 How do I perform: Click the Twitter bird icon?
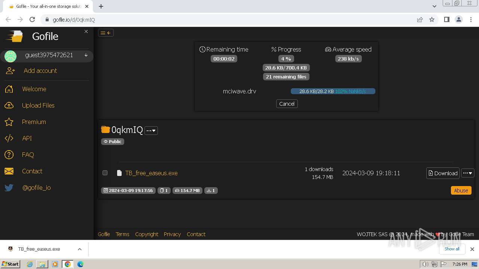coord(9,188)
